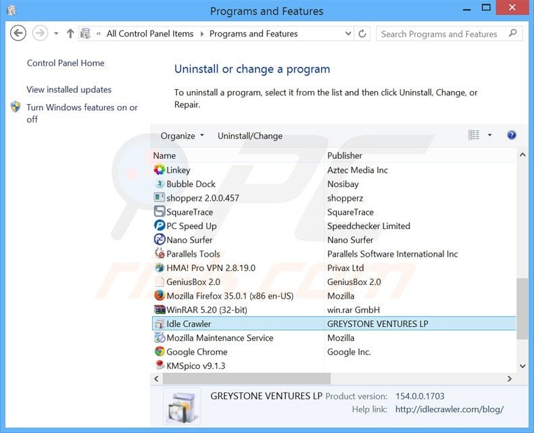Click the Speedchecker Limited publisher cell
This screenshot has width=534, height=433.
(368, 226)
